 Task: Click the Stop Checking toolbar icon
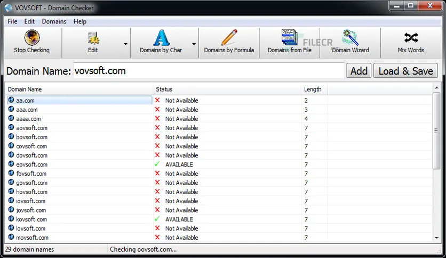[32, 37]
